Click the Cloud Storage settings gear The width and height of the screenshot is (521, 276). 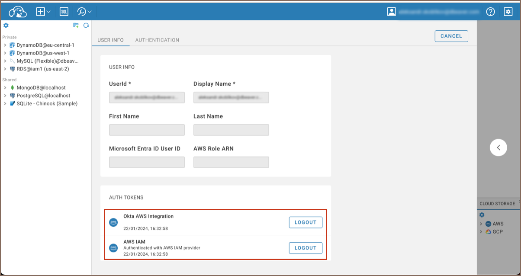tap(482, 215)
